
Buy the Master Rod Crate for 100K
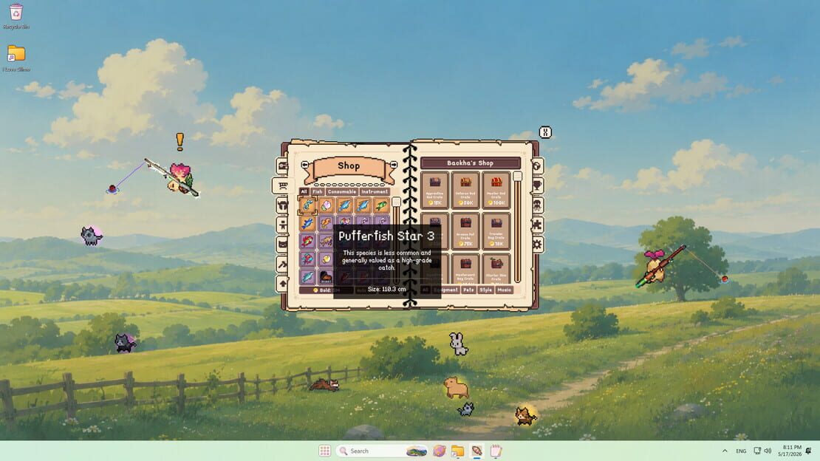pos(496,189)
